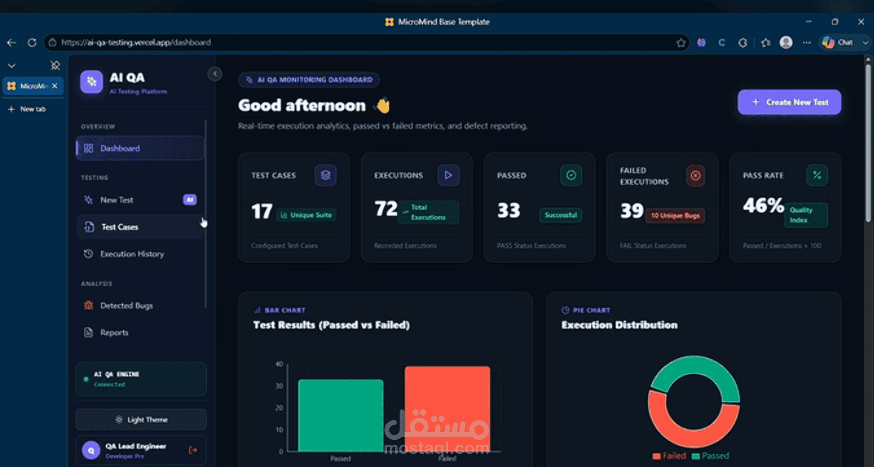This screenshot has width=874, height=467.
Task: Close the MicroMind vertical tab
Action: pos(55,86)
